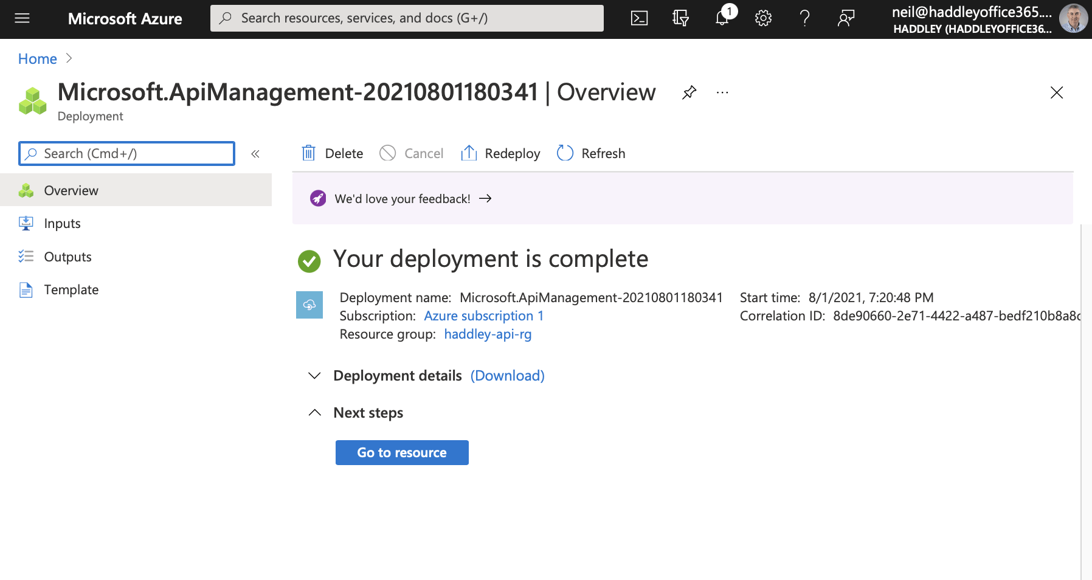Open the feedback icon in top bar
This screenshot has width=1092, height=580.
click(846, 18)
